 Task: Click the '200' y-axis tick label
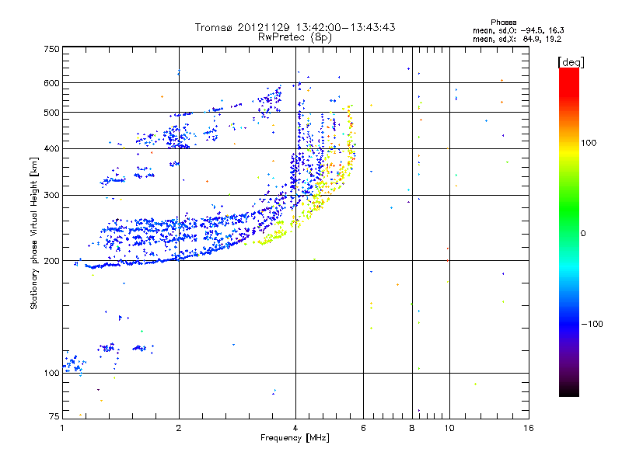click(51, 261)
